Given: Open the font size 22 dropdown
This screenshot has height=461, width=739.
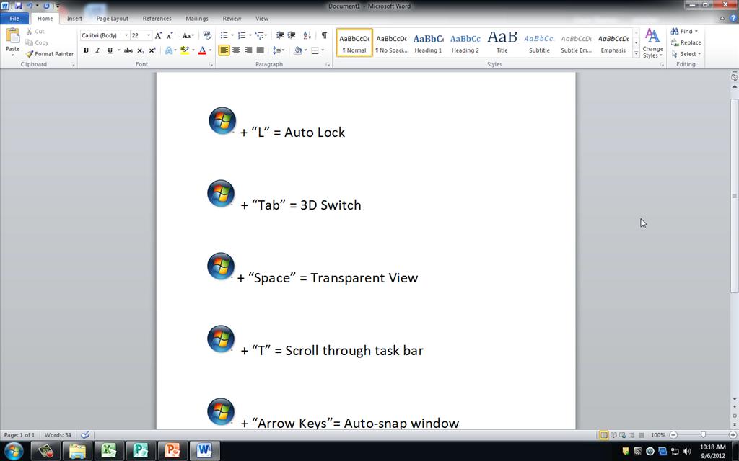Looking at the screenshot, I should pos(149,35).
